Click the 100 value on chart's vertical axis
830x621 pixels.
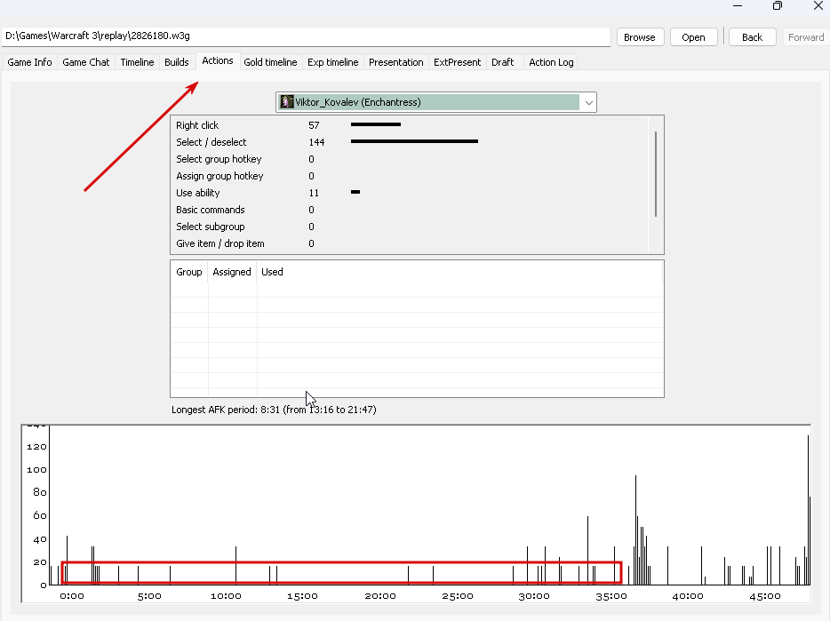coord(36,470)
